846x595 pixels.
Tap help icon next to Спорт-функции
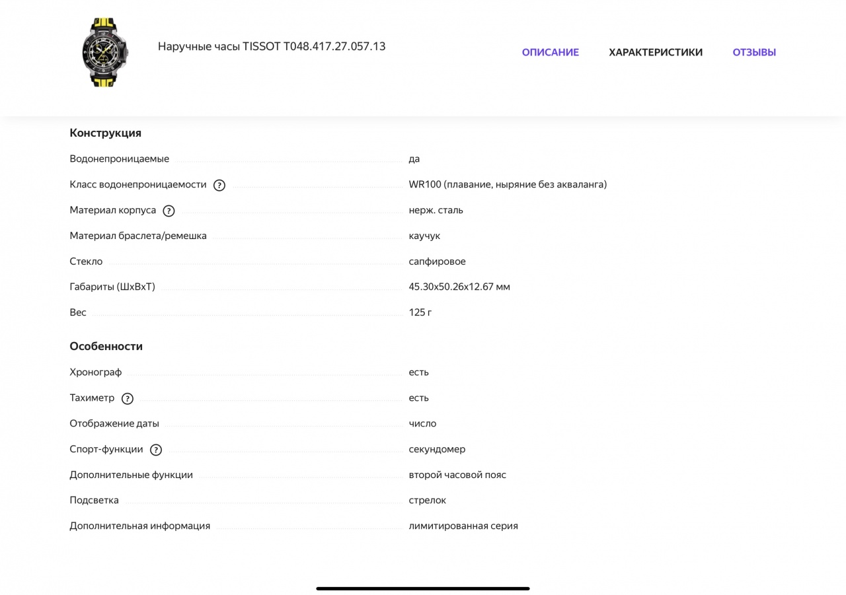coord(156,450)
